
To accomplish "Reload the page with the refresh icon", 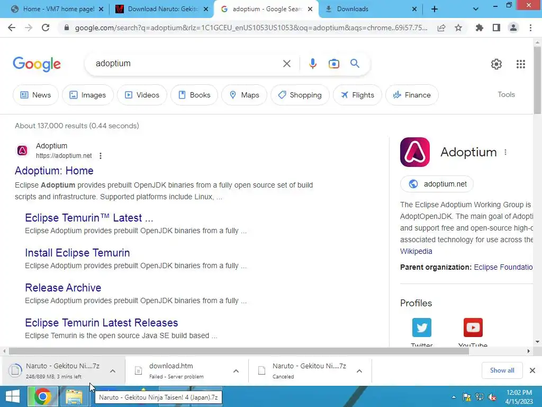I will click(x=46, y=28).
